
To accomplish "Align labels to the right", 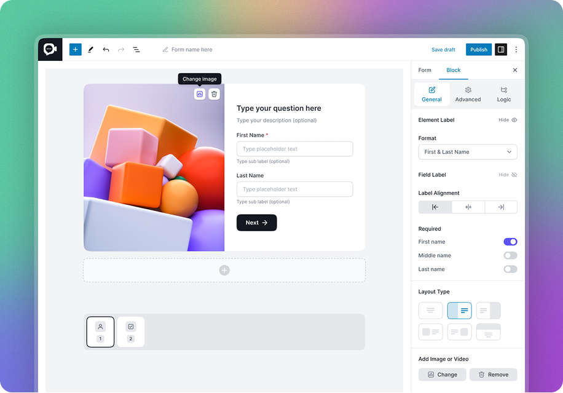I will [x=501, y=207].
